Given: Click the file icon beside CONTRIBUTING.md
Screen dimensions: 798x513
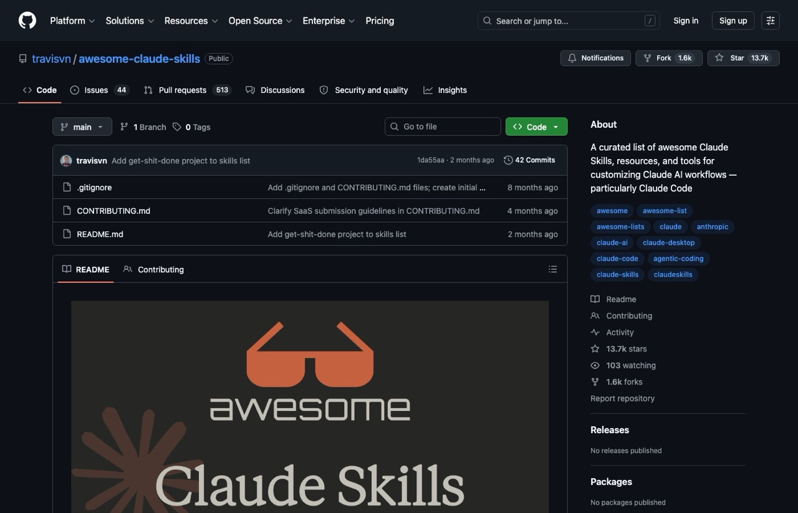Looking at the screenshot, I should click(67, 211).
